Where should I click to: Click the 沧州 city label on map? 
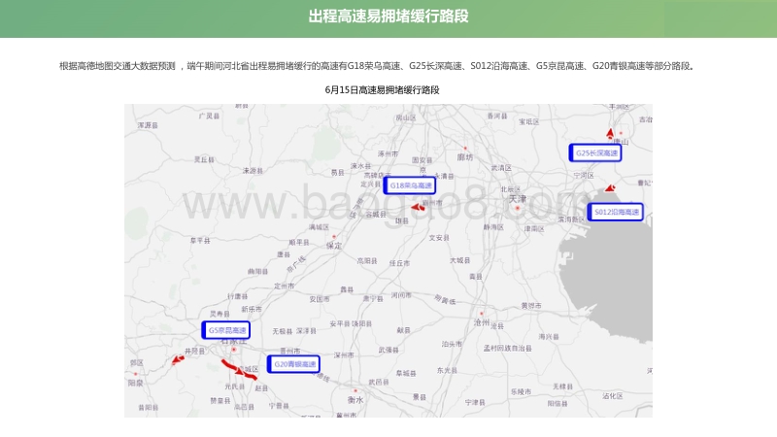tap(481, 322)
